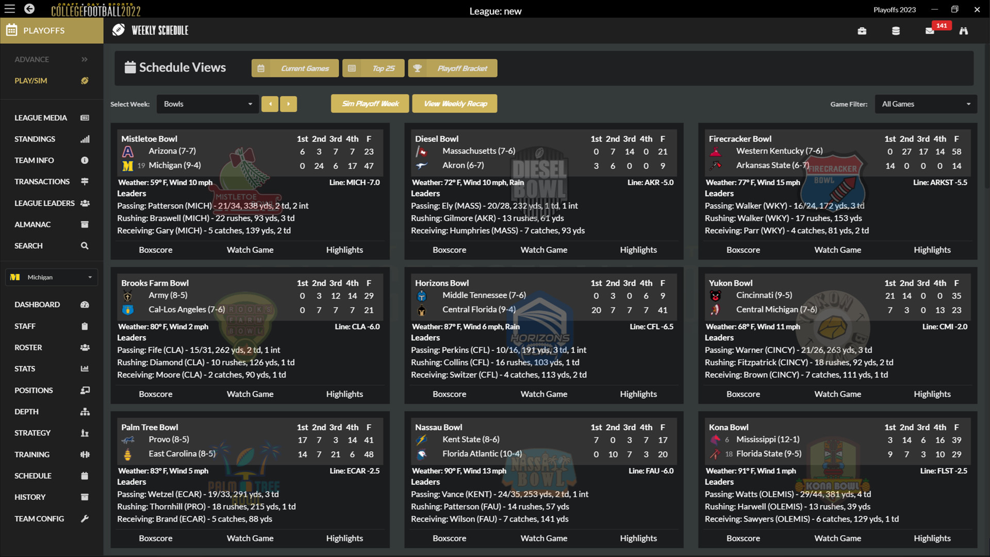Click View Weekly Recap
Image resolution: width=990 pixels, height=557 pixels.
[x=454, y=103]
